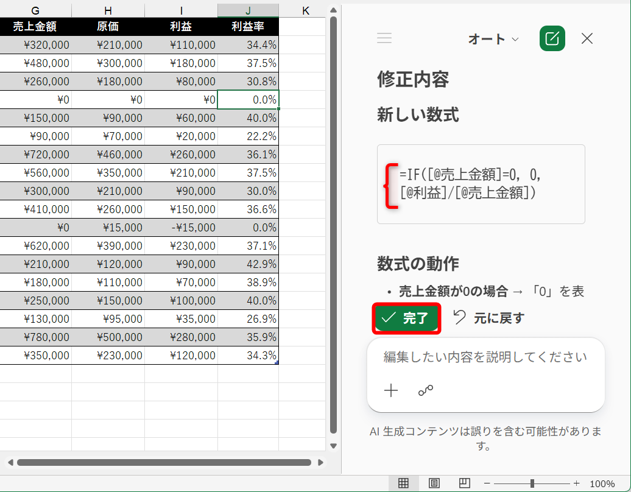
Task: Select cell with ¥480,000
Action: (x=35, y=63)
